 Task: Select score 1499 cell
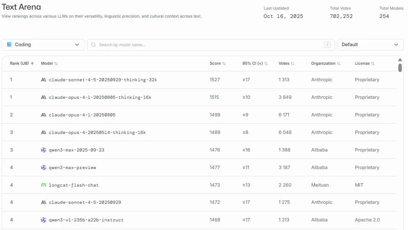coord(215,115)
